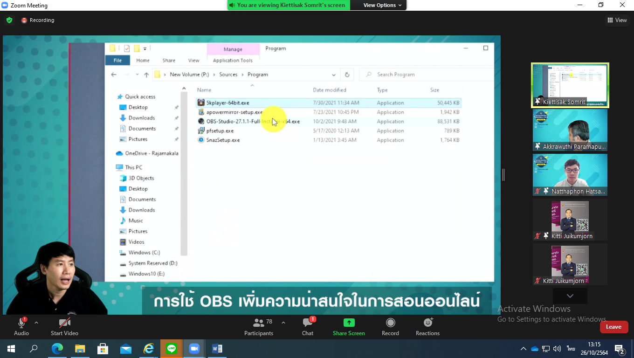Screen dimensions: 634x358
Task: Click Quick access in navigation pane
Action: pos(140,96)
